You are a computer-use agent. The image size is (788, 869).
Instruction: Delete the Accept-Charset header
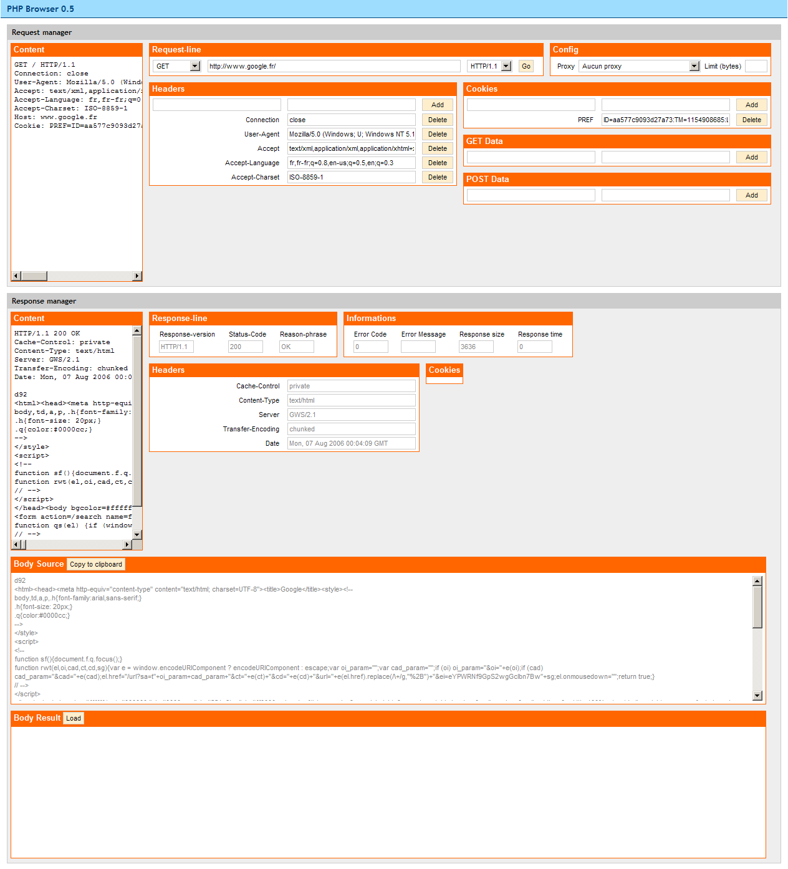pos(438,177)
